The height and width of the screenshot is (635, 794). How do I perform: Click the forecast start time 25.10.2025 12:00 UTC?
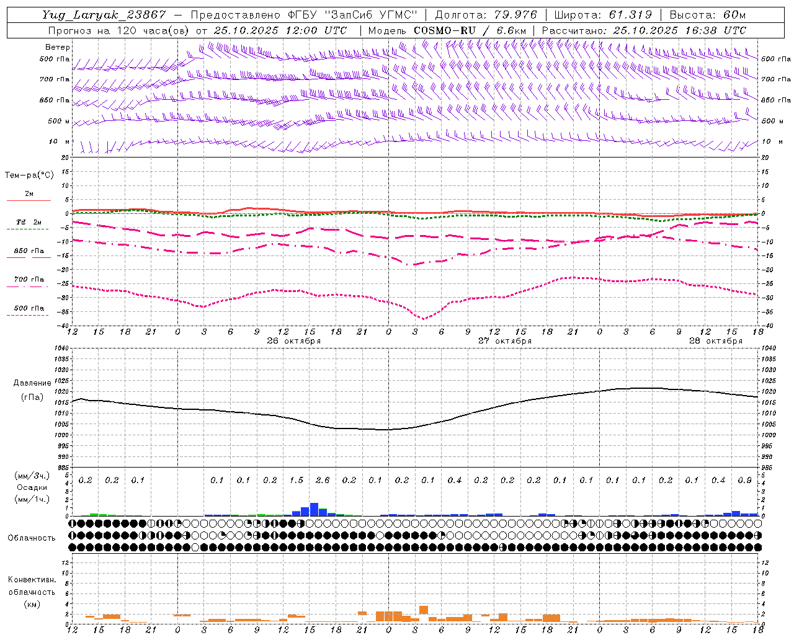pos(280,30)
